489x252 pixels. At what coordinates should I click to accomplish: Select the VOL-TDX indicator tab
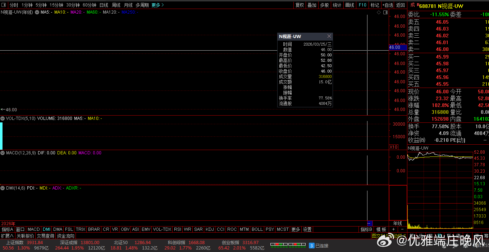(x=162, y=229)
